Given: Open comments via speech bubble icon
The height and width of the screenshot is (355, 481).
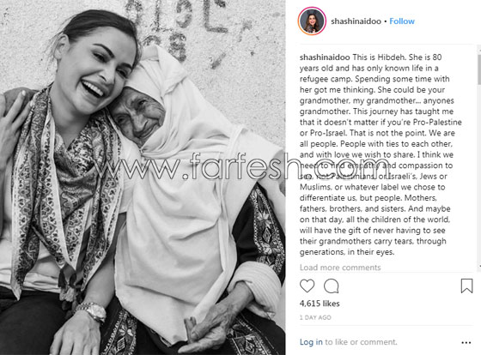Looking at the screenshot, I should click(332, 286).
